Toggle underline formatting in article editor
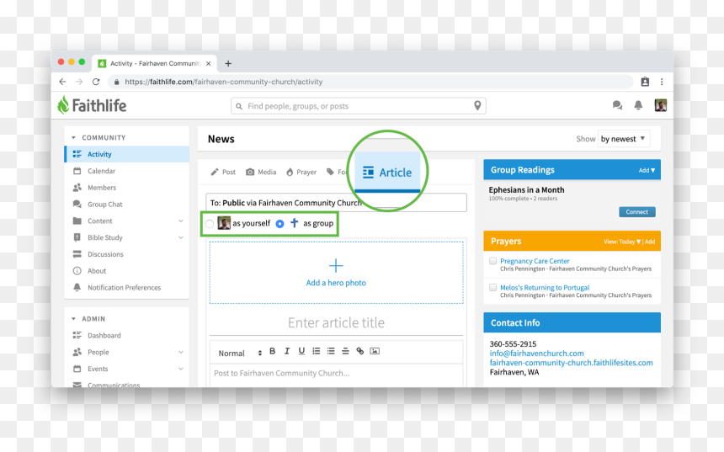 pos(301,351)
